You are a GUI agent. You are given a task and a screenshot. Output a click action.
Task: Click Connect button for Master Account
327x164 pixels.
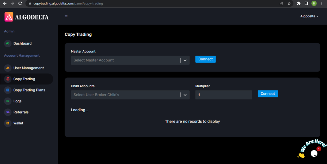[205, 59]
